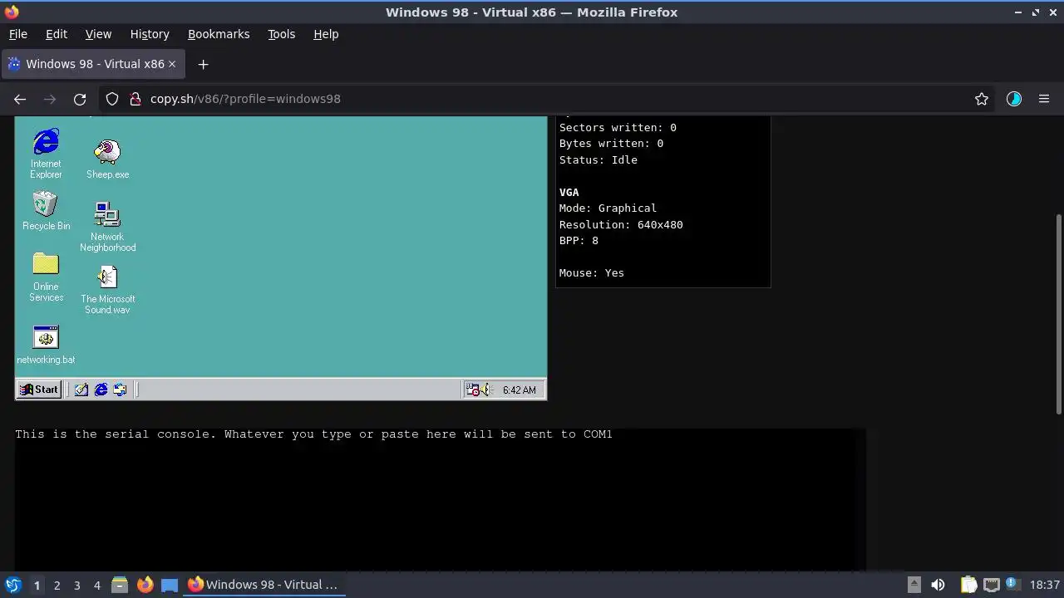Screen dimensions: 1064x598
Task: Open the Tools menu
Action: coord(281,34)
